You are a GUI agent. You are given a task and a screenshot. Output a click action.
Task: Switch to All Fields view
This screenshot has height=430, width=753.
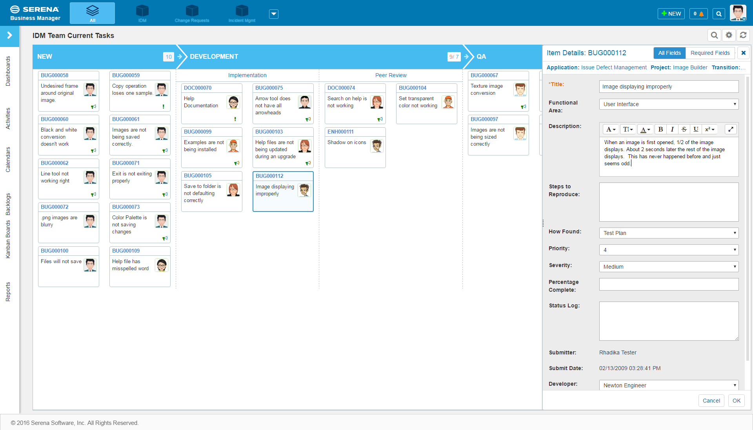point(669,53)
